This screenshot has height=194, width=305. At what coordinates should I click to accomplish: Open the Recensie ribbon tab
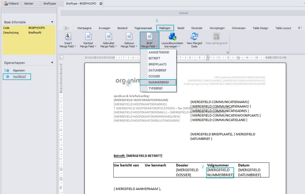pyautogui.click(x=197, y=28)
